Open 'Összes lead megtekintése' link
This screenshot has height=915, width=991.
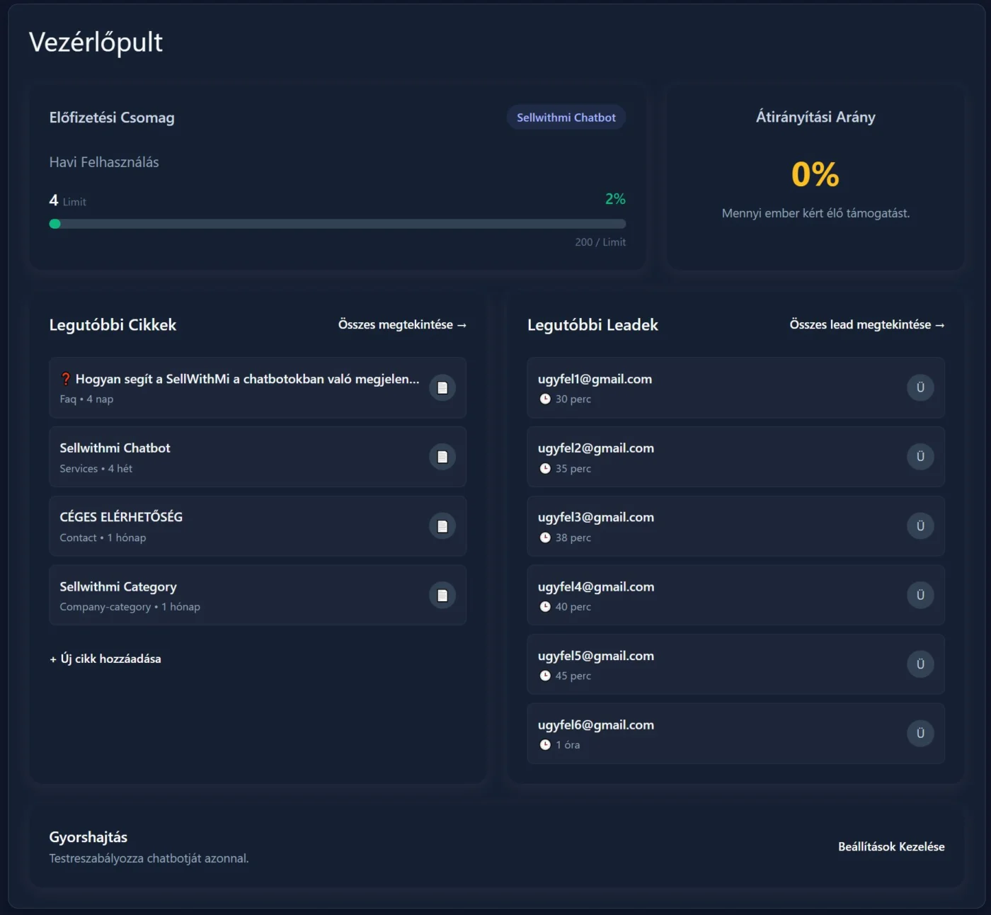point(866,324)
